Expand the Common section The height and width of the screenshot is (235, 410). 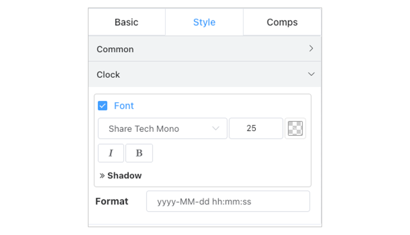click(205, 49)
